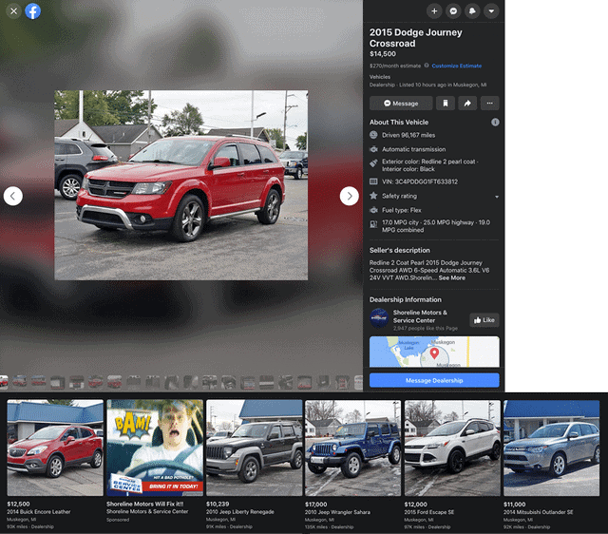Expand description with See More

pyautogui.click(x=452, y=277)
